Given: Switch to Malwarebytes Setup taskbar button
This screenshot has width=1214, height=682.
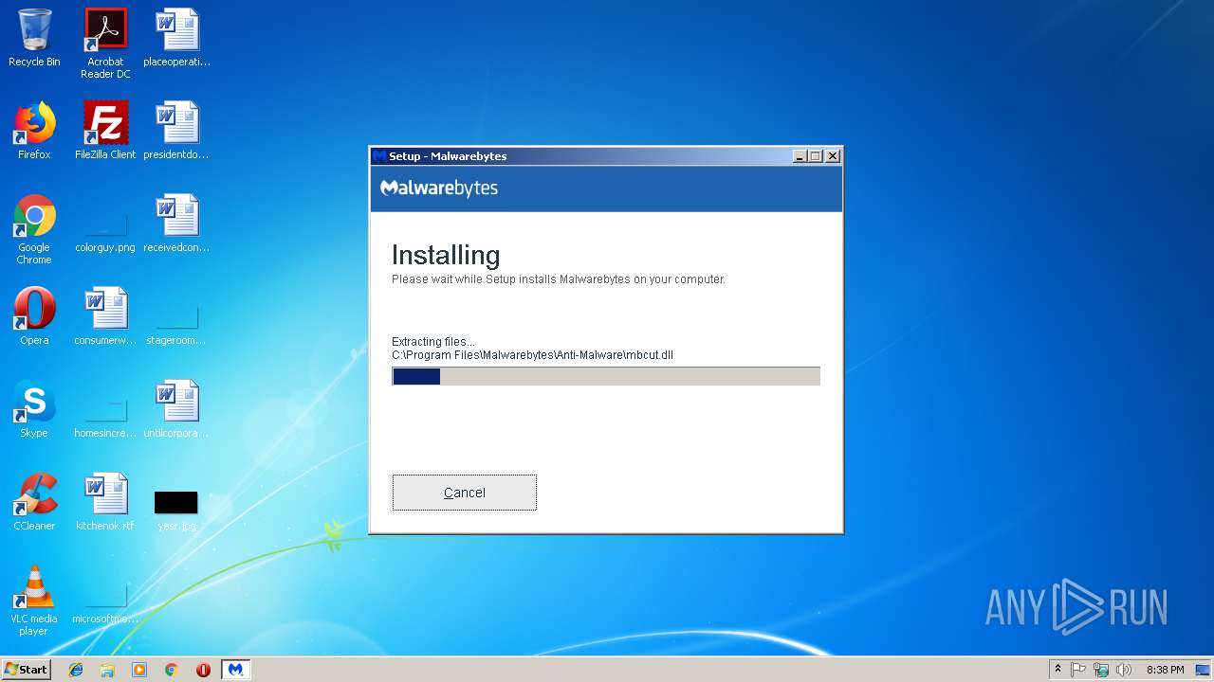Looking at the screenshot, I should click(235, 670).
